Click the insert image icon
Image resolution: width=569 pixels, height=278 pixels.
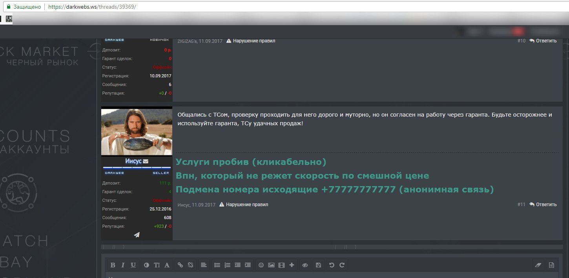pos(271,265)
